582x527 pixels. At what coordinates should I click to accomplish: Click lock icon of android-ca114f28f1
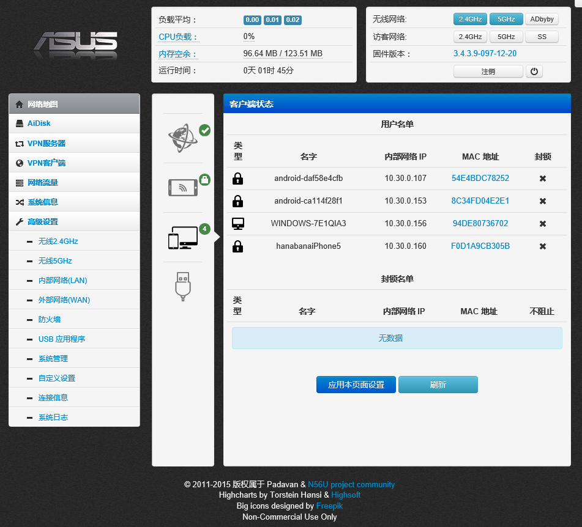237,201
